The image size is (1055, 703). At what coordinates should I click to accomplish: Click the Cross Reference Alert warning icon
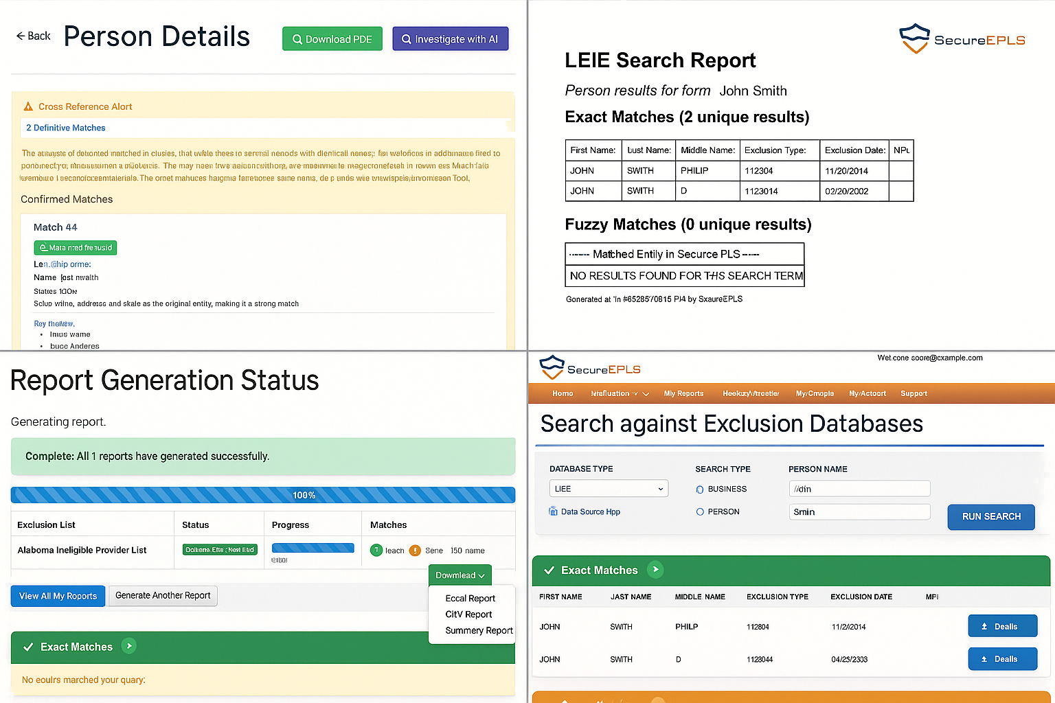[x=28, y=106]
